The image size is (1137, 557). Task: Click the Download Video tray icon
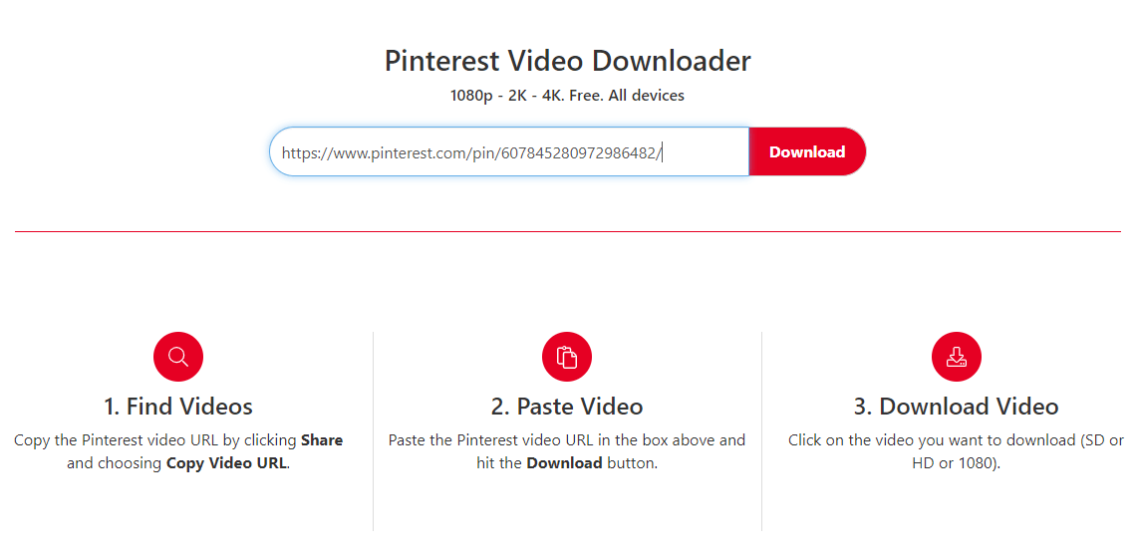coord(957,357)
